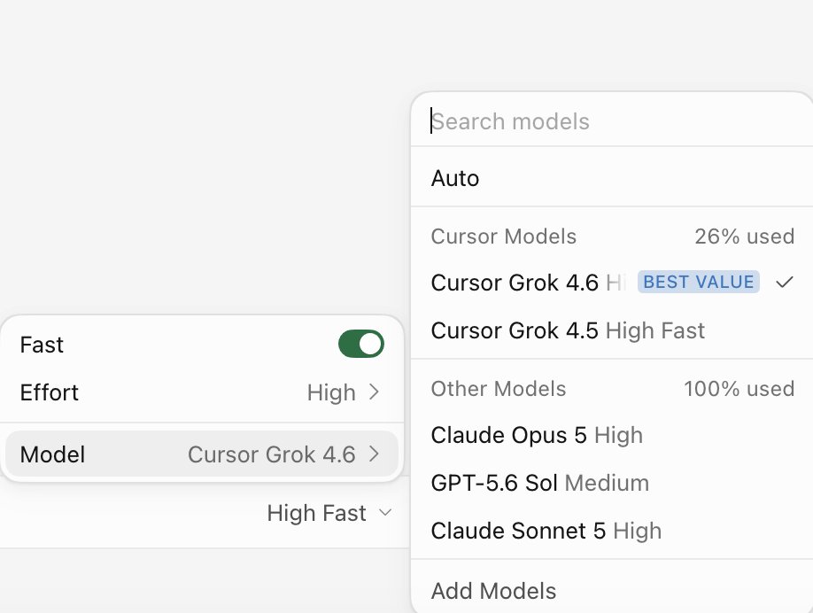This screenshot has width=813, height=613.
Task: Pick GPT-5.6 Sol Medium model
Action: pos(612,483)
